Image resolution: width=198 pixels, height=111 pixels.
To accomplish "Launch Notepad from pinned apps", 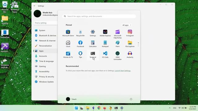I will coord(105,44).
